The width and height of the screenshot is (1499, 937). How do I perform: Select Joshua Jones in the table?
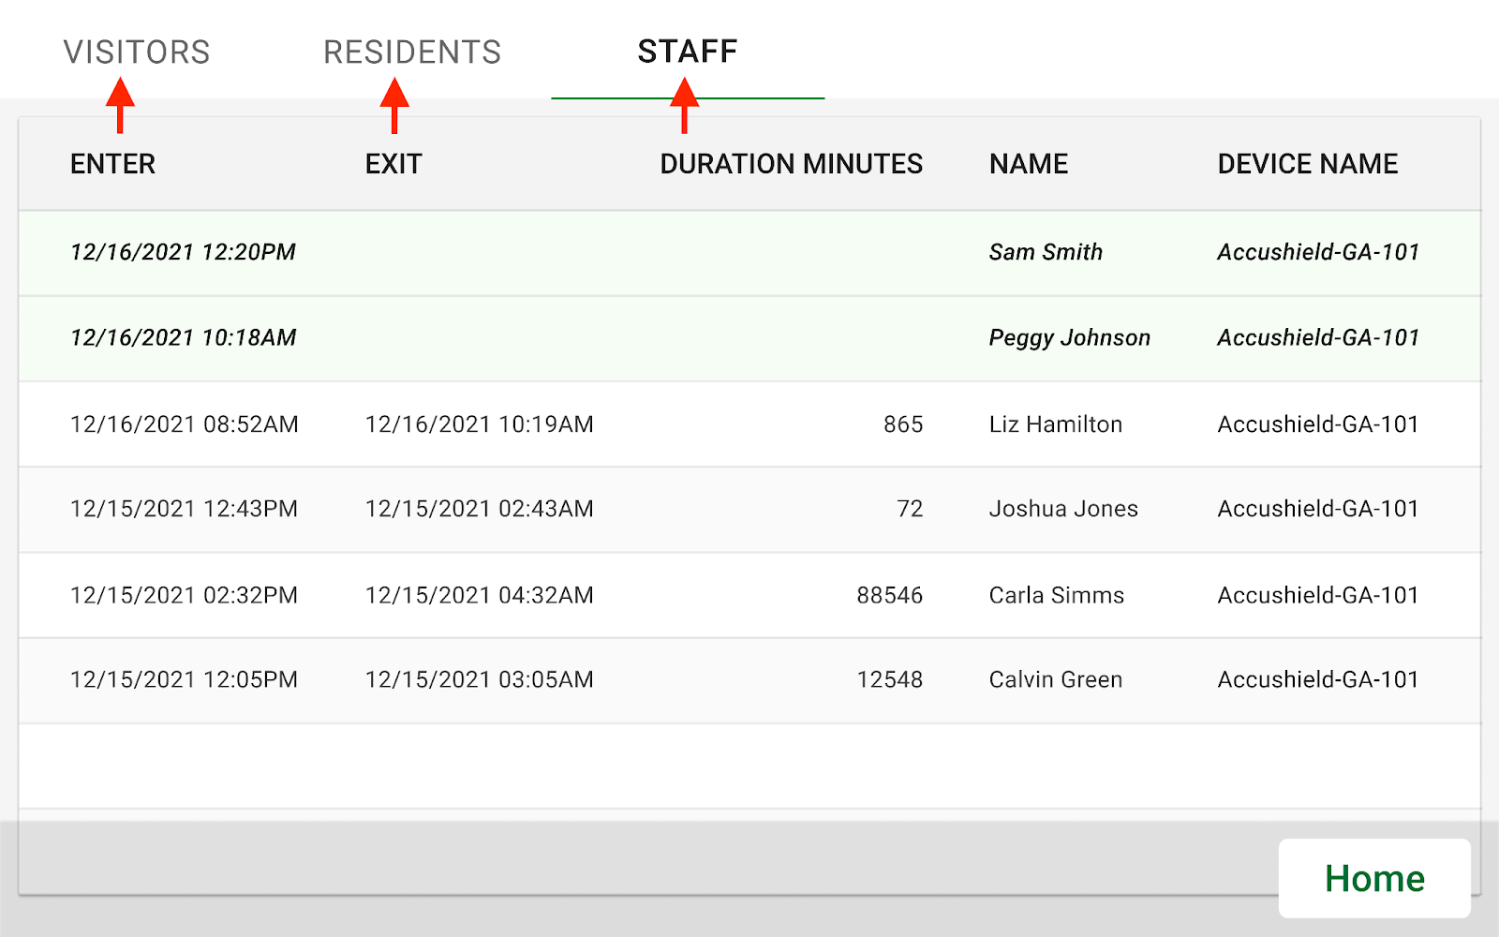pyautogui.click(x=1062, y=509)
